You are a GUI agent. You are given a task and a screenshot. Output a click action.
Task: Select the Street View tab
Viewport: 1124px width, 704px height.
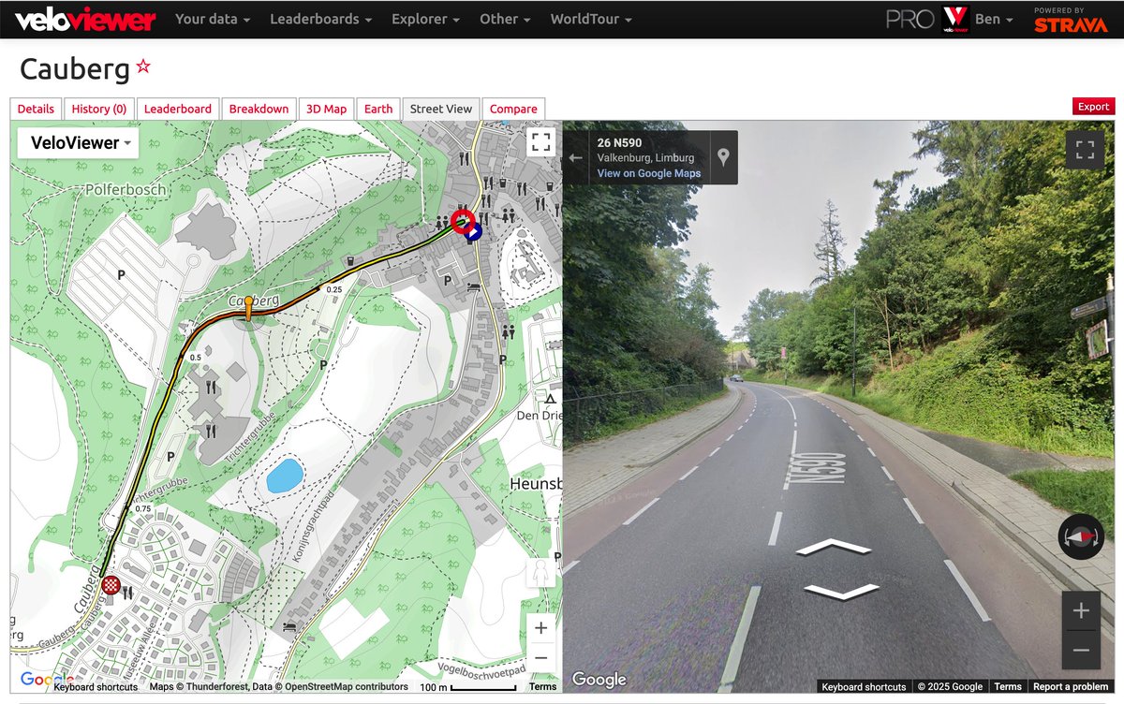point(441,109)
